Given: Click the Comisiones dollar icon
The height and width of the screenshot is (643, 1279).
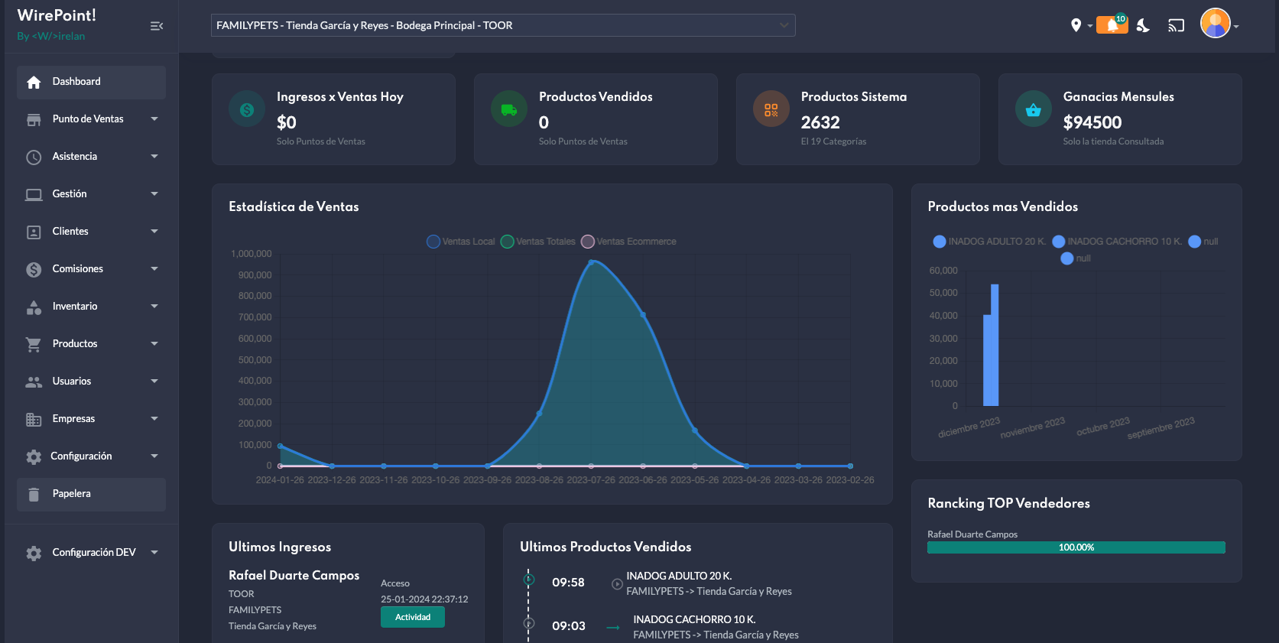Looking at the screenshot, I should click(34, 269).
